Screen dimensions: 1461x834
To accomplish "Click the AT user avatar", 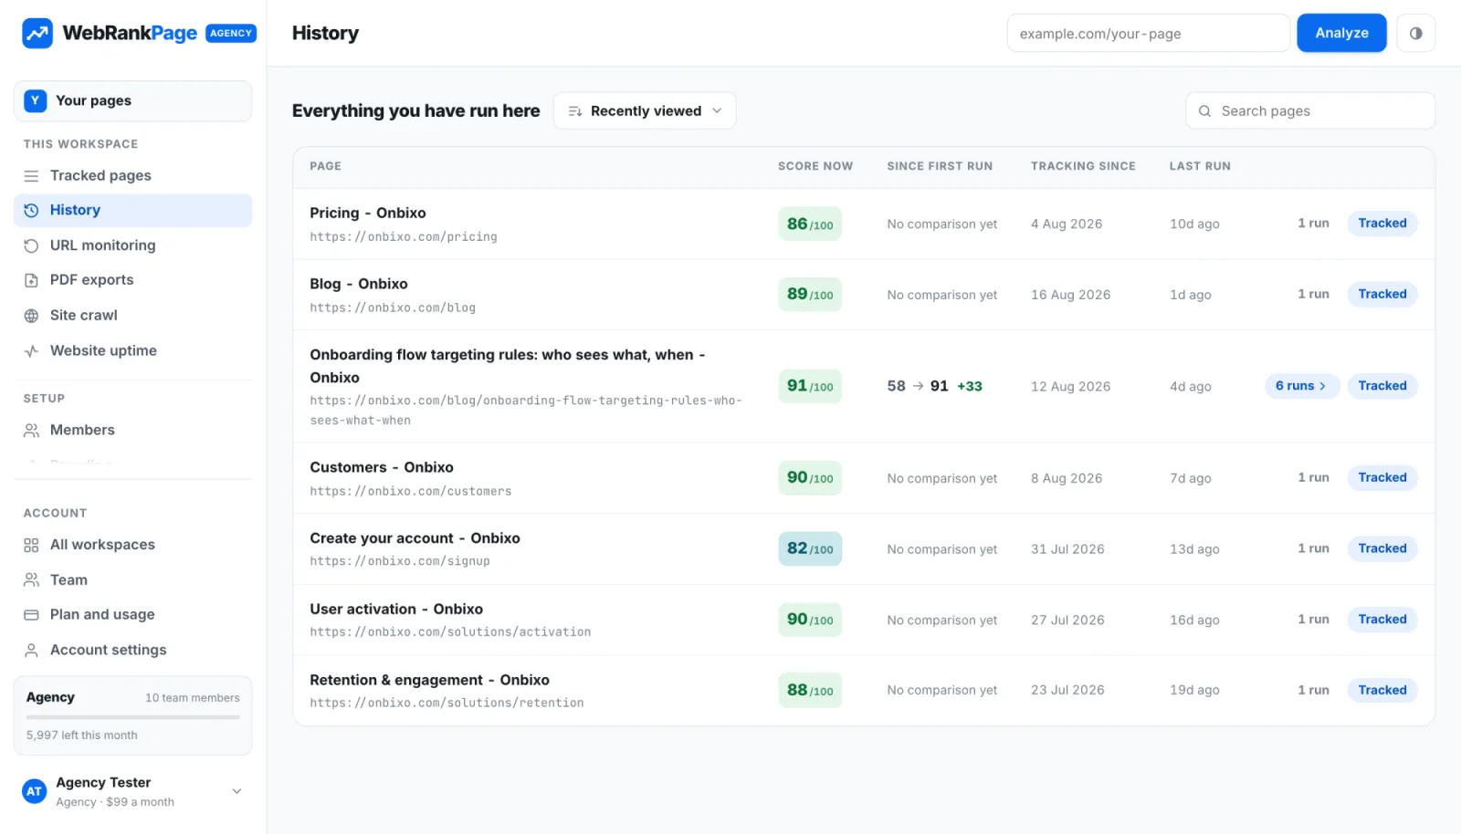I will 35,791.
